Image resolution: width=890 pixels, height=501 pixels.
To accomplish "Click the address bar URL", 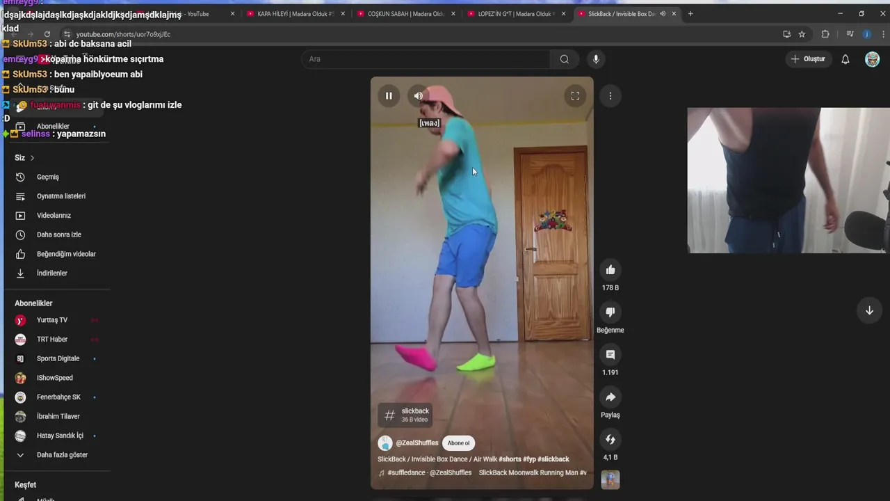I will (x=123, y=34).
